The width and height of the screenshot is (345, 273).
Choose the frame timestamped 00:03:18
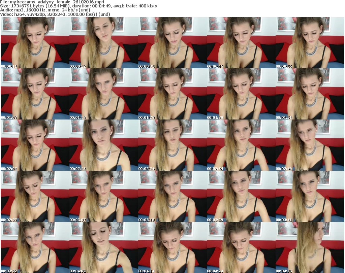(172, 196)
